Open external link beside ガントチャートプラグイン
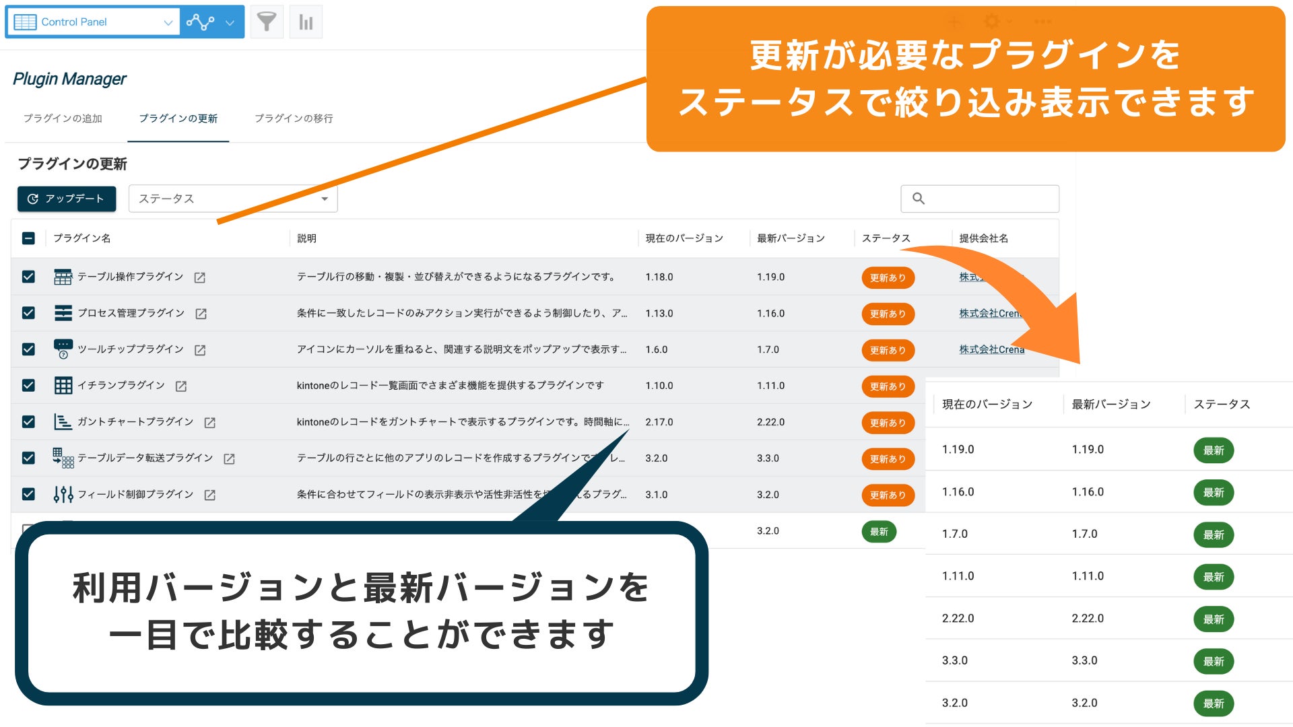Image resolution: width=1293 pixels, height=727 pixels. (x=209, y=423)
